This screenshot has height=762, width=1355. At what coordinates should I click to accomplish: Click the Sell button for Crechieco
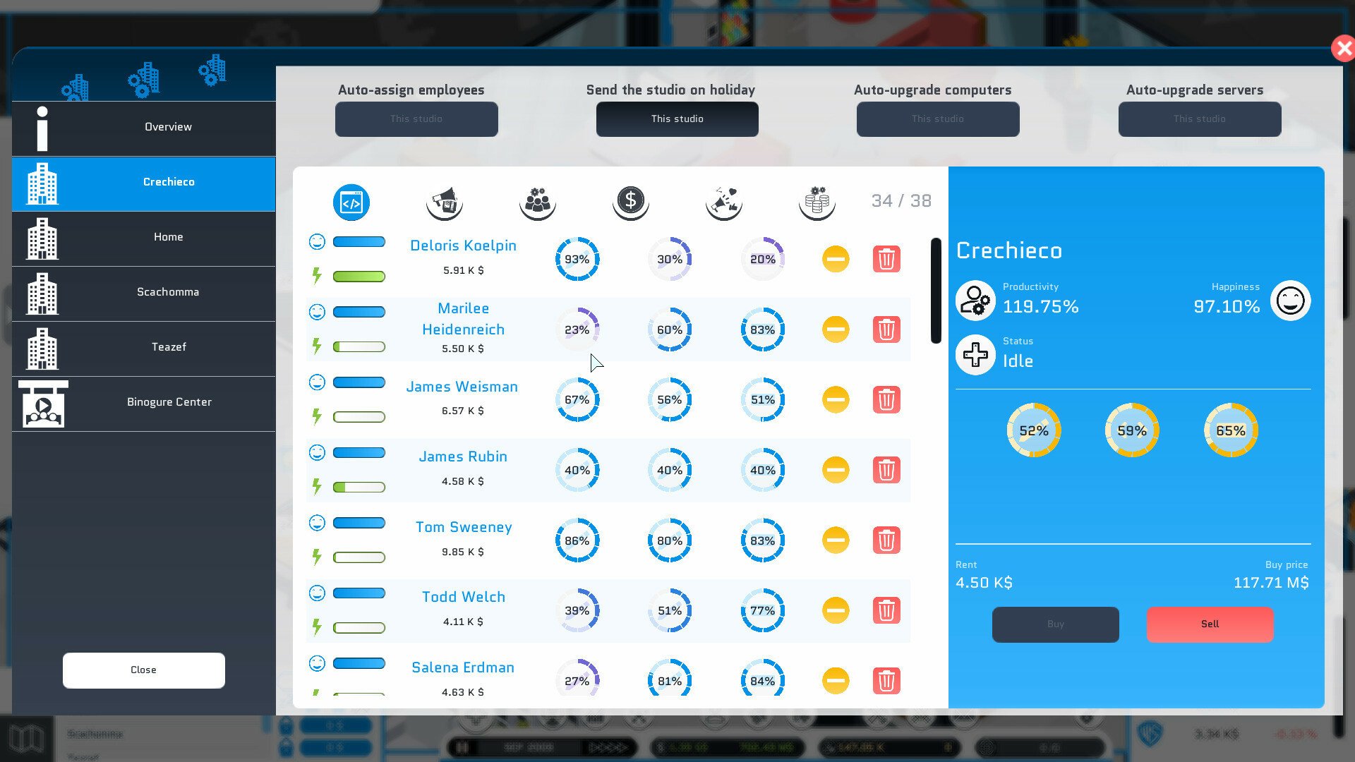pyautogui.click(x=1210, y=624)
